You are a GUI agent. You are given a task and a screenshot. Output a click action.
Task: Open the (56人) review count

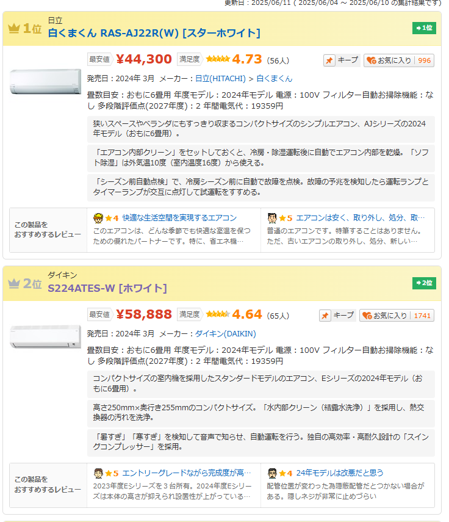[x=278, y=60]
